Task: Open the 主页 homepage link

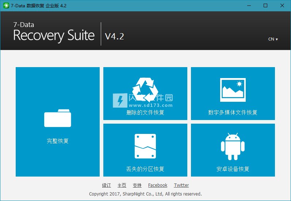Action: [122, 185]
